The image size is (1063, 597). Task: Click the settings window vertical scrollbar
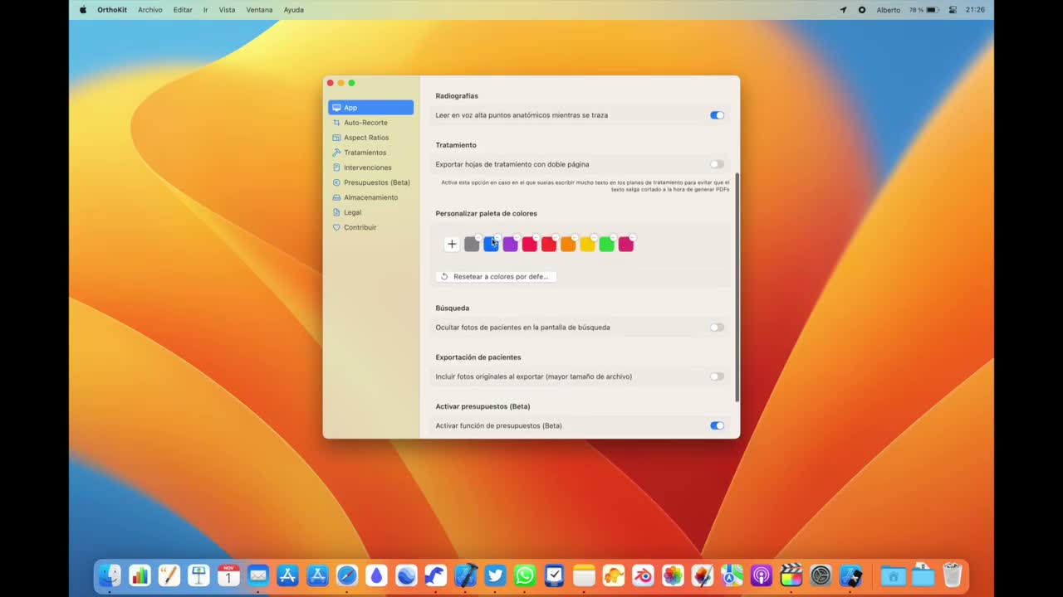click(737, 289)
